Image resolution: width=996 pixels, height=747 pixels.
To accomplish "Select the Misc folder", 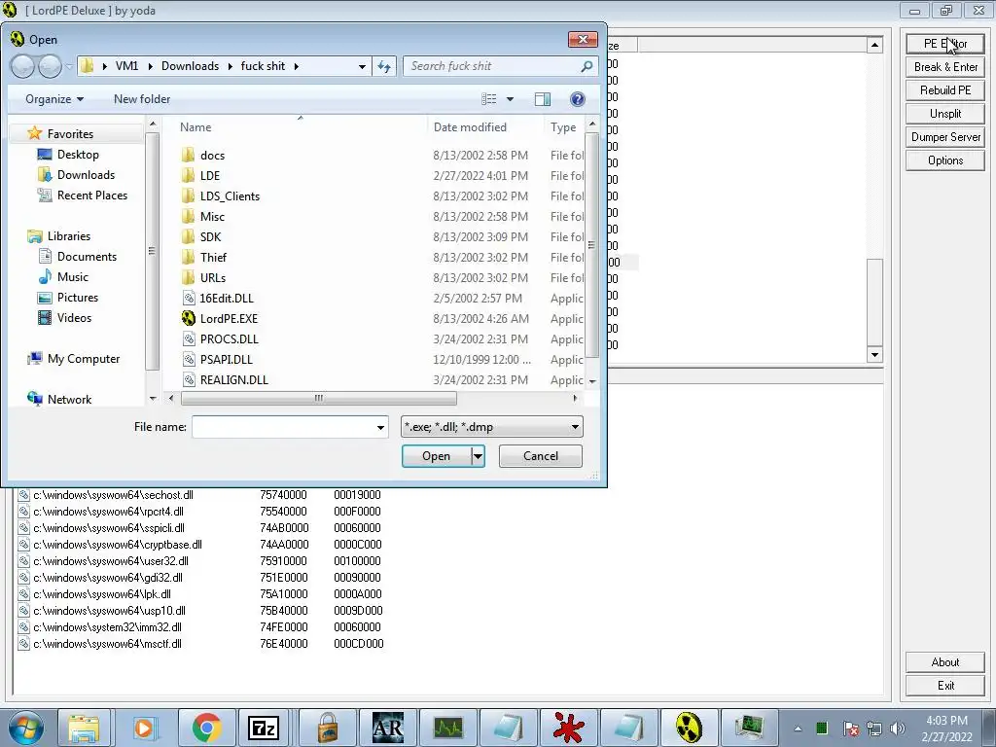I will pyautogui.click(x=212, y=217).
